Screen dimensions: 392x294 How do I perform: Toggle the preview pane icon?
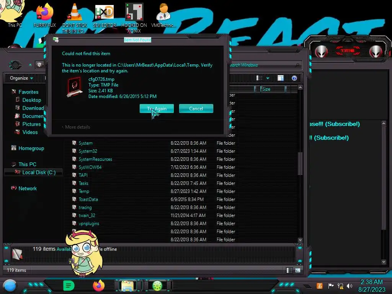[281, 78]
